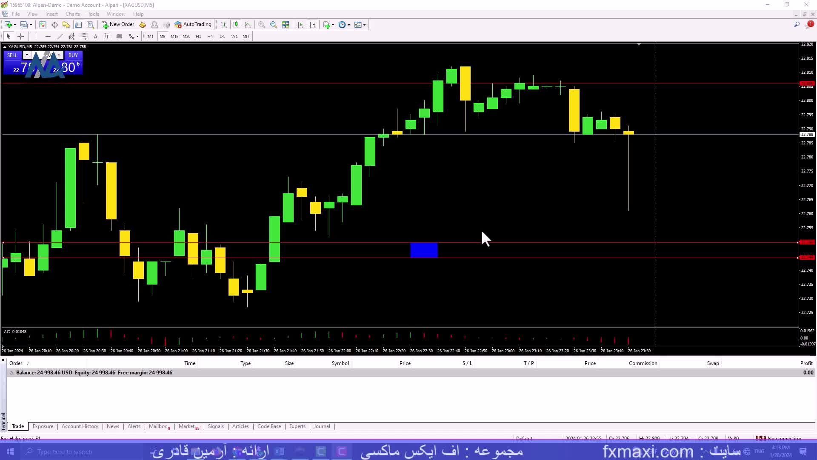Image resolution: width=817 pixels, height=460 pixels.
Task: Select the candlestick chart type icon
Action: coord(236,25)
